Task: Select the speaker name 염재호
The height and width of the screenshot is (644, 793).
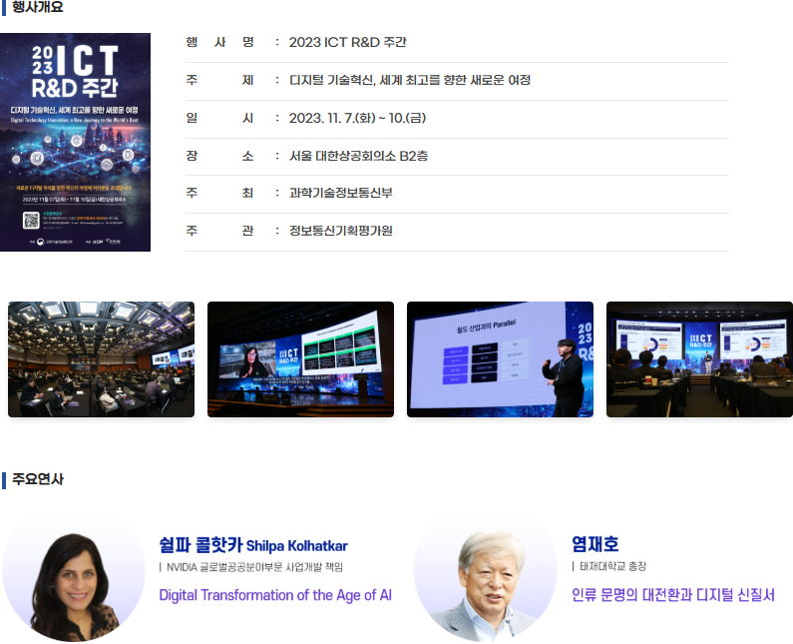Action: [595, 545]
